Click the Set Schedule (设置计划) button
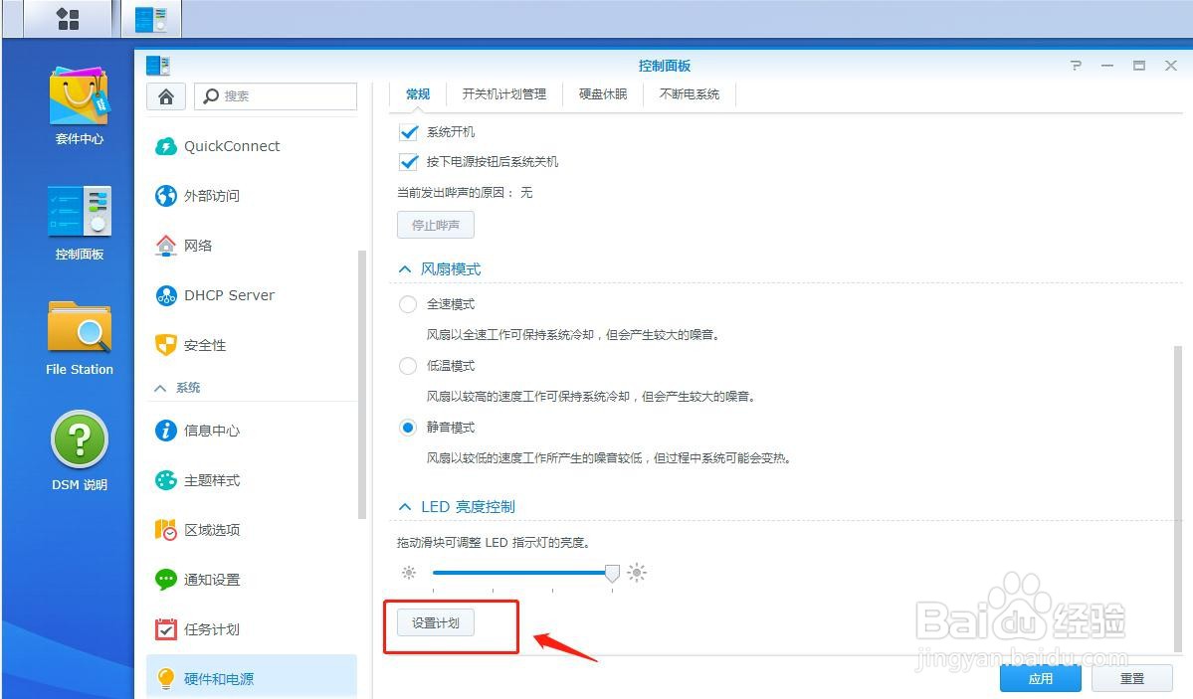This screenshot has height=699, width=1193. point(435,623)
